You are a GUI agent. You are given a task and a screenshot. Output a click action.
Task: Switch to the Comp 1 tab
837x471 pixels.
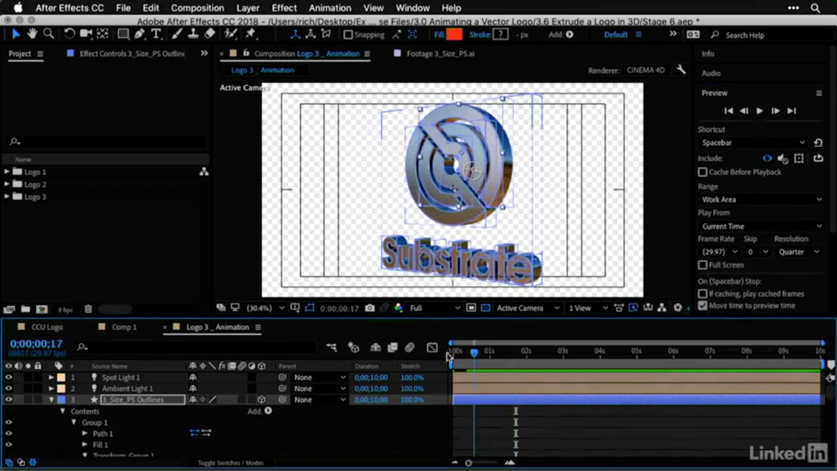(124, 327)
